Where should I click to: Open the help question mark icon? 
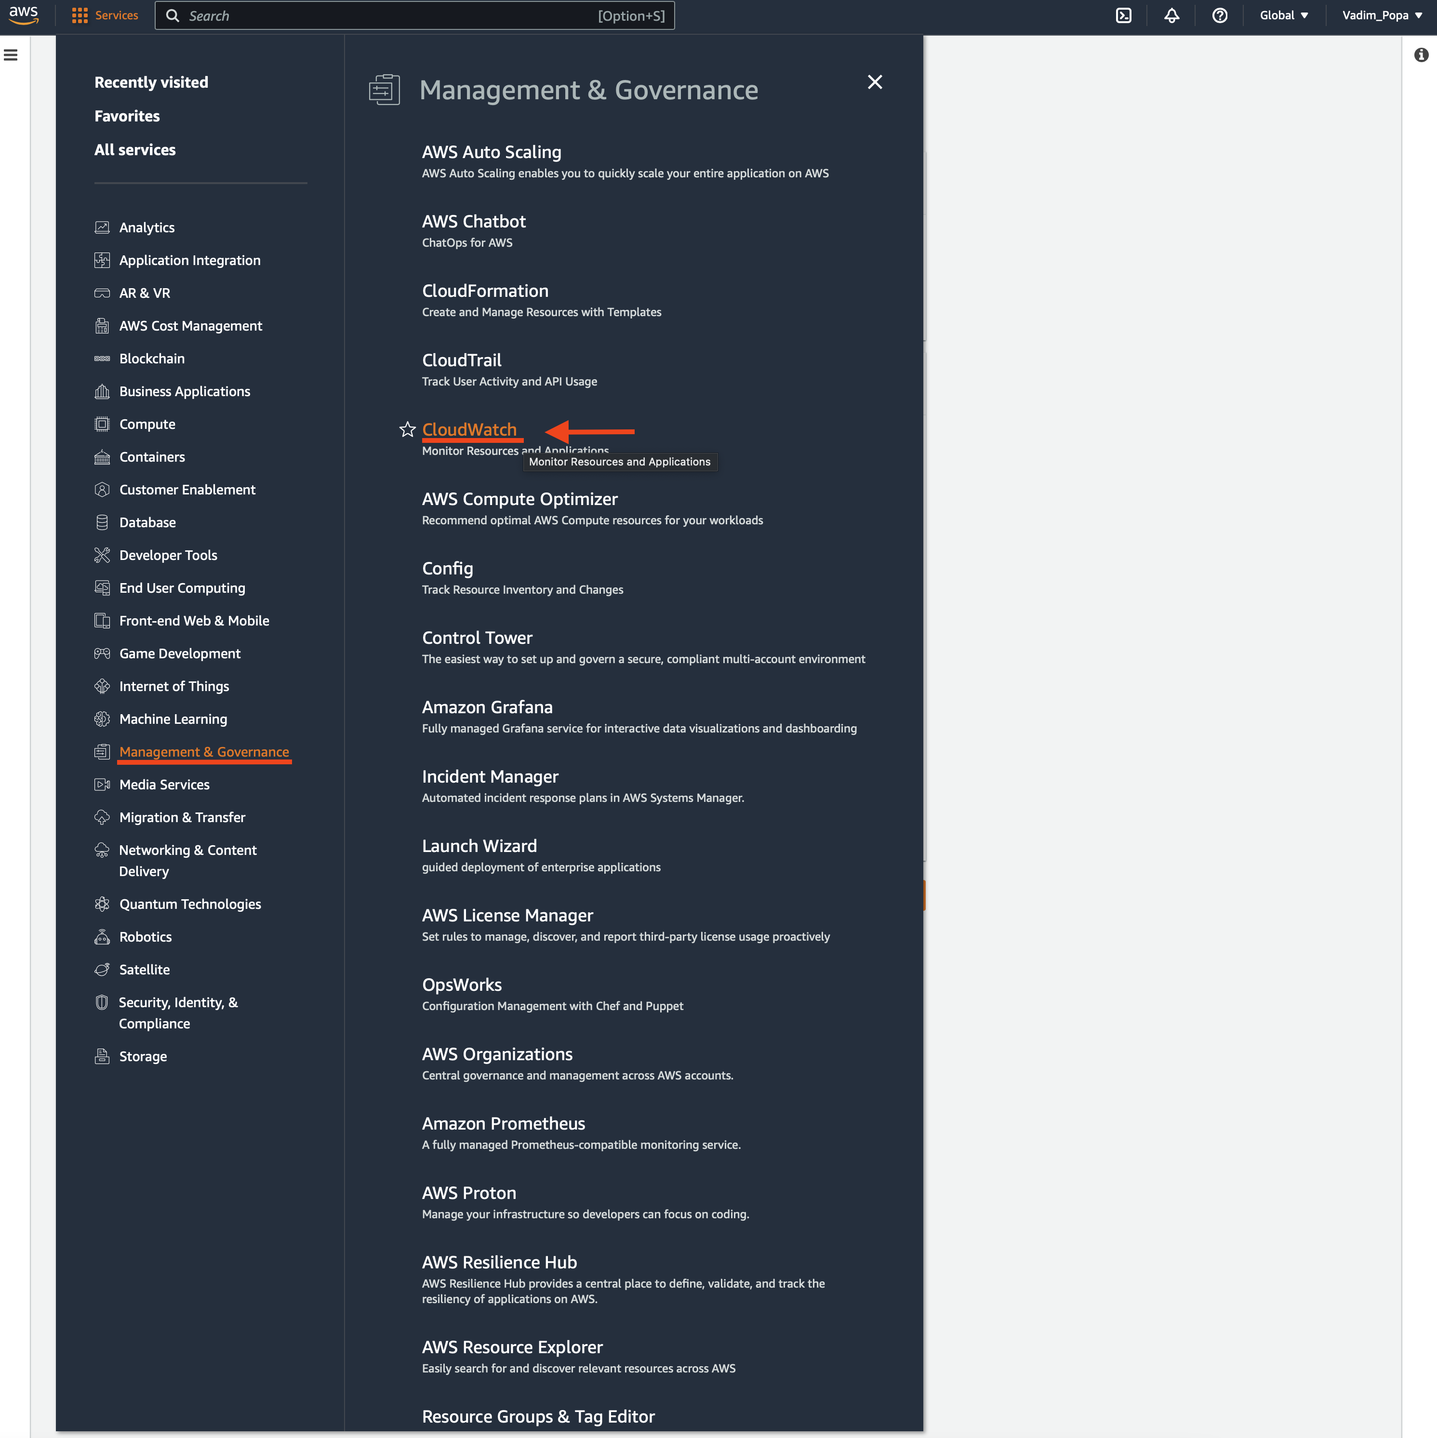(1219, 15)
